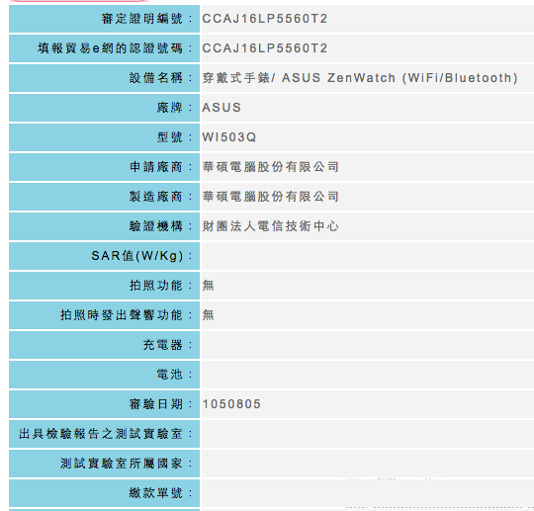534x511 pixels.
Task: Click the 審驗日期 value 1050805
Action: point(231,404)
